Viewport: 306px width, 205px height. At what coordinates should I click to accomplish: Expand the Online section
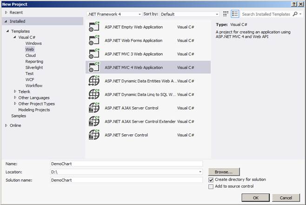[x=6, y=125]
